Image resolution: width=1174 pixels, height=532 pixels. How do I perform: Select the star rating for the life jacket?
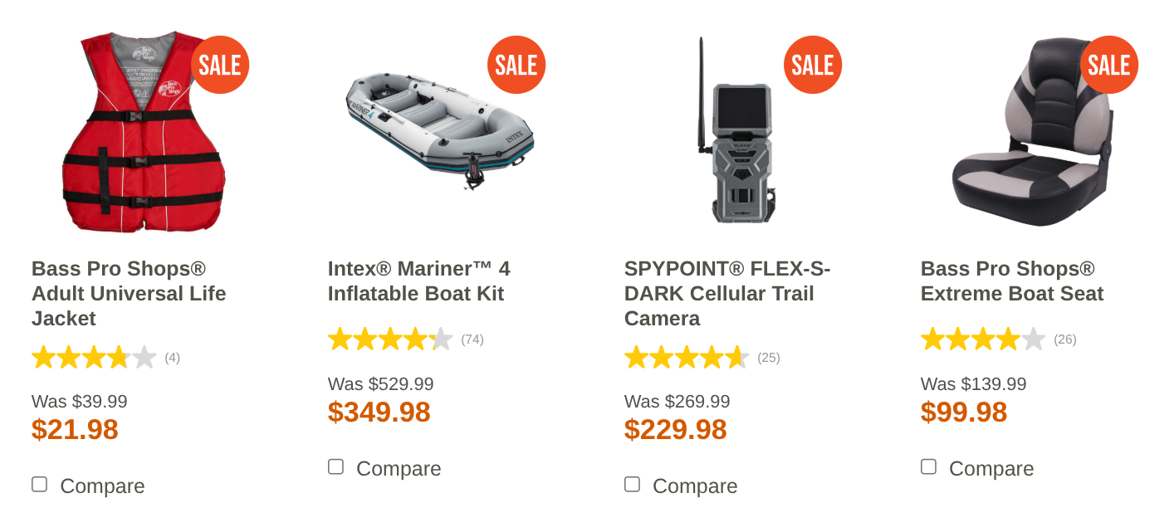tap(95, 357)
